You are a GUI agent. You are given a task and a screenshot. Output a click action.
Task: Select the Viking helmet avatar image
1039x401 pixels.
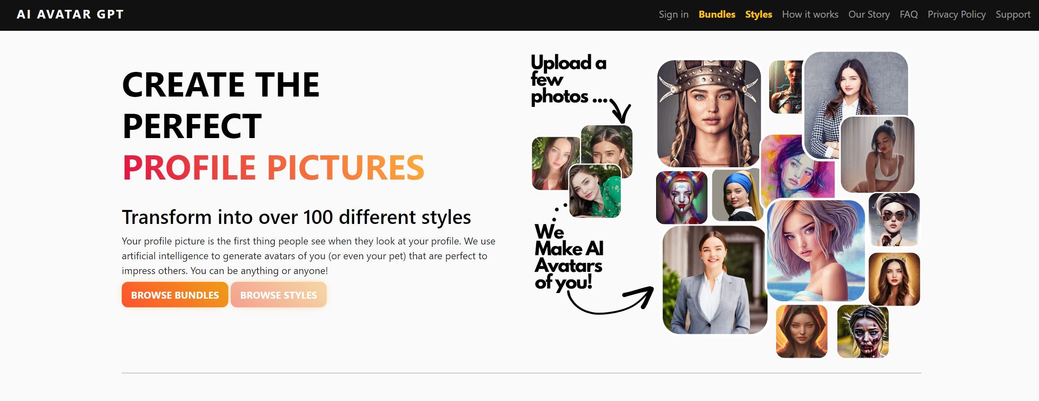coord(709,113)
